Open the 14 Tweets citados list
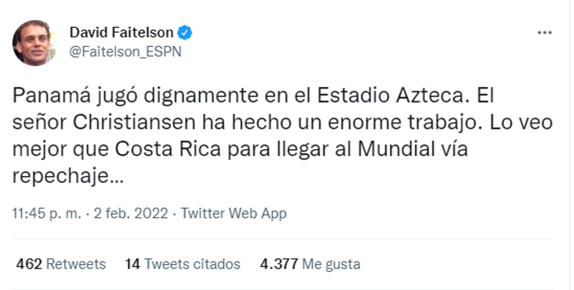The height and width of the screenshot is (290, 574). point(182,264)
